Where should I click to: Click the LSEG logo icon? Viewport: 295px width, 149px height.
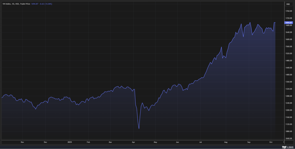(x=284, y=147)
